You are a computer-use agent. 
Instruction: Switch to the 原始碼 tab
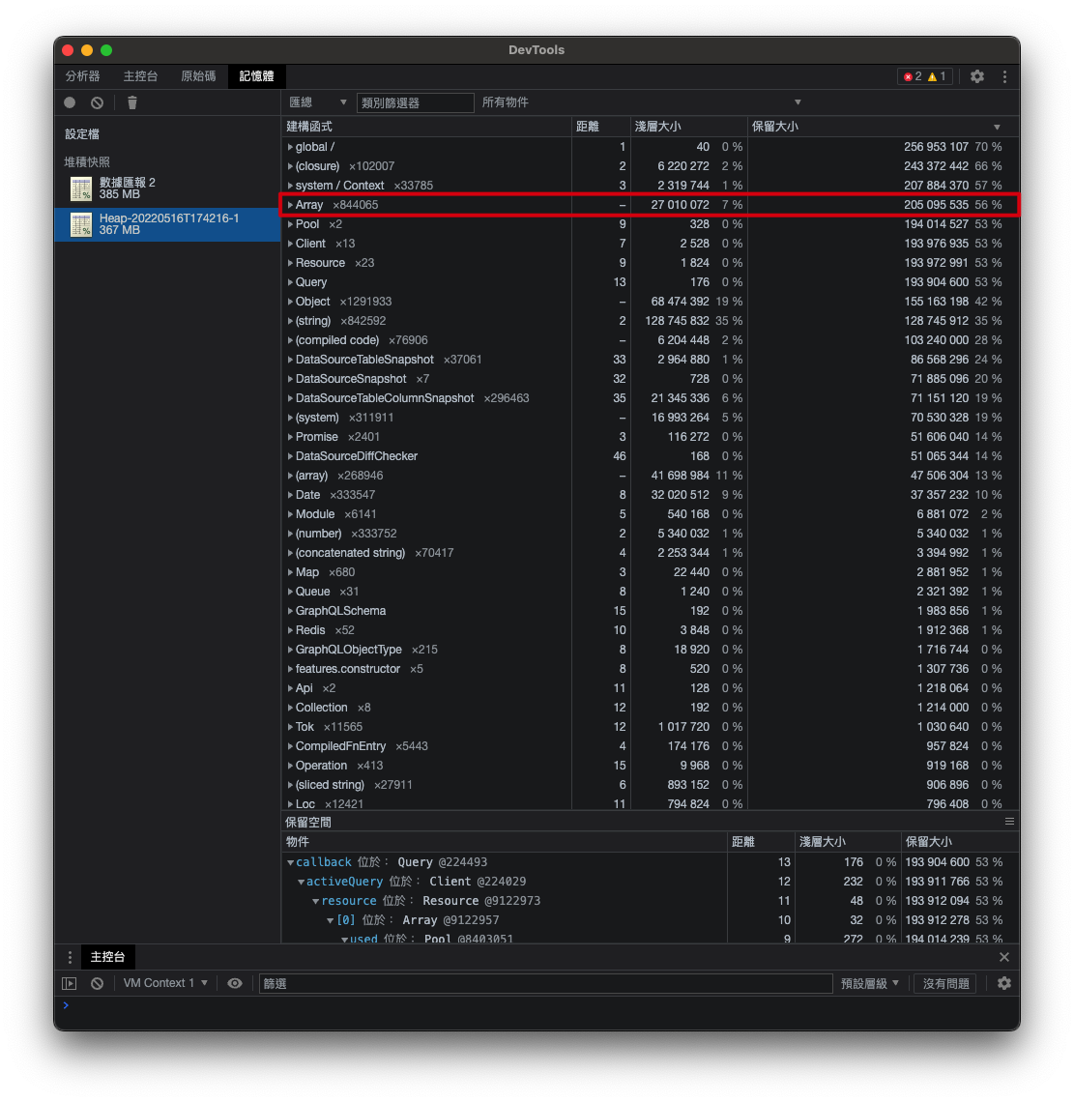point(198,76)
